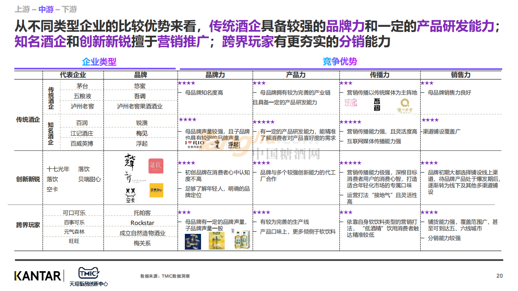Click the 中游 breadcrumb label

coord(46,9)
